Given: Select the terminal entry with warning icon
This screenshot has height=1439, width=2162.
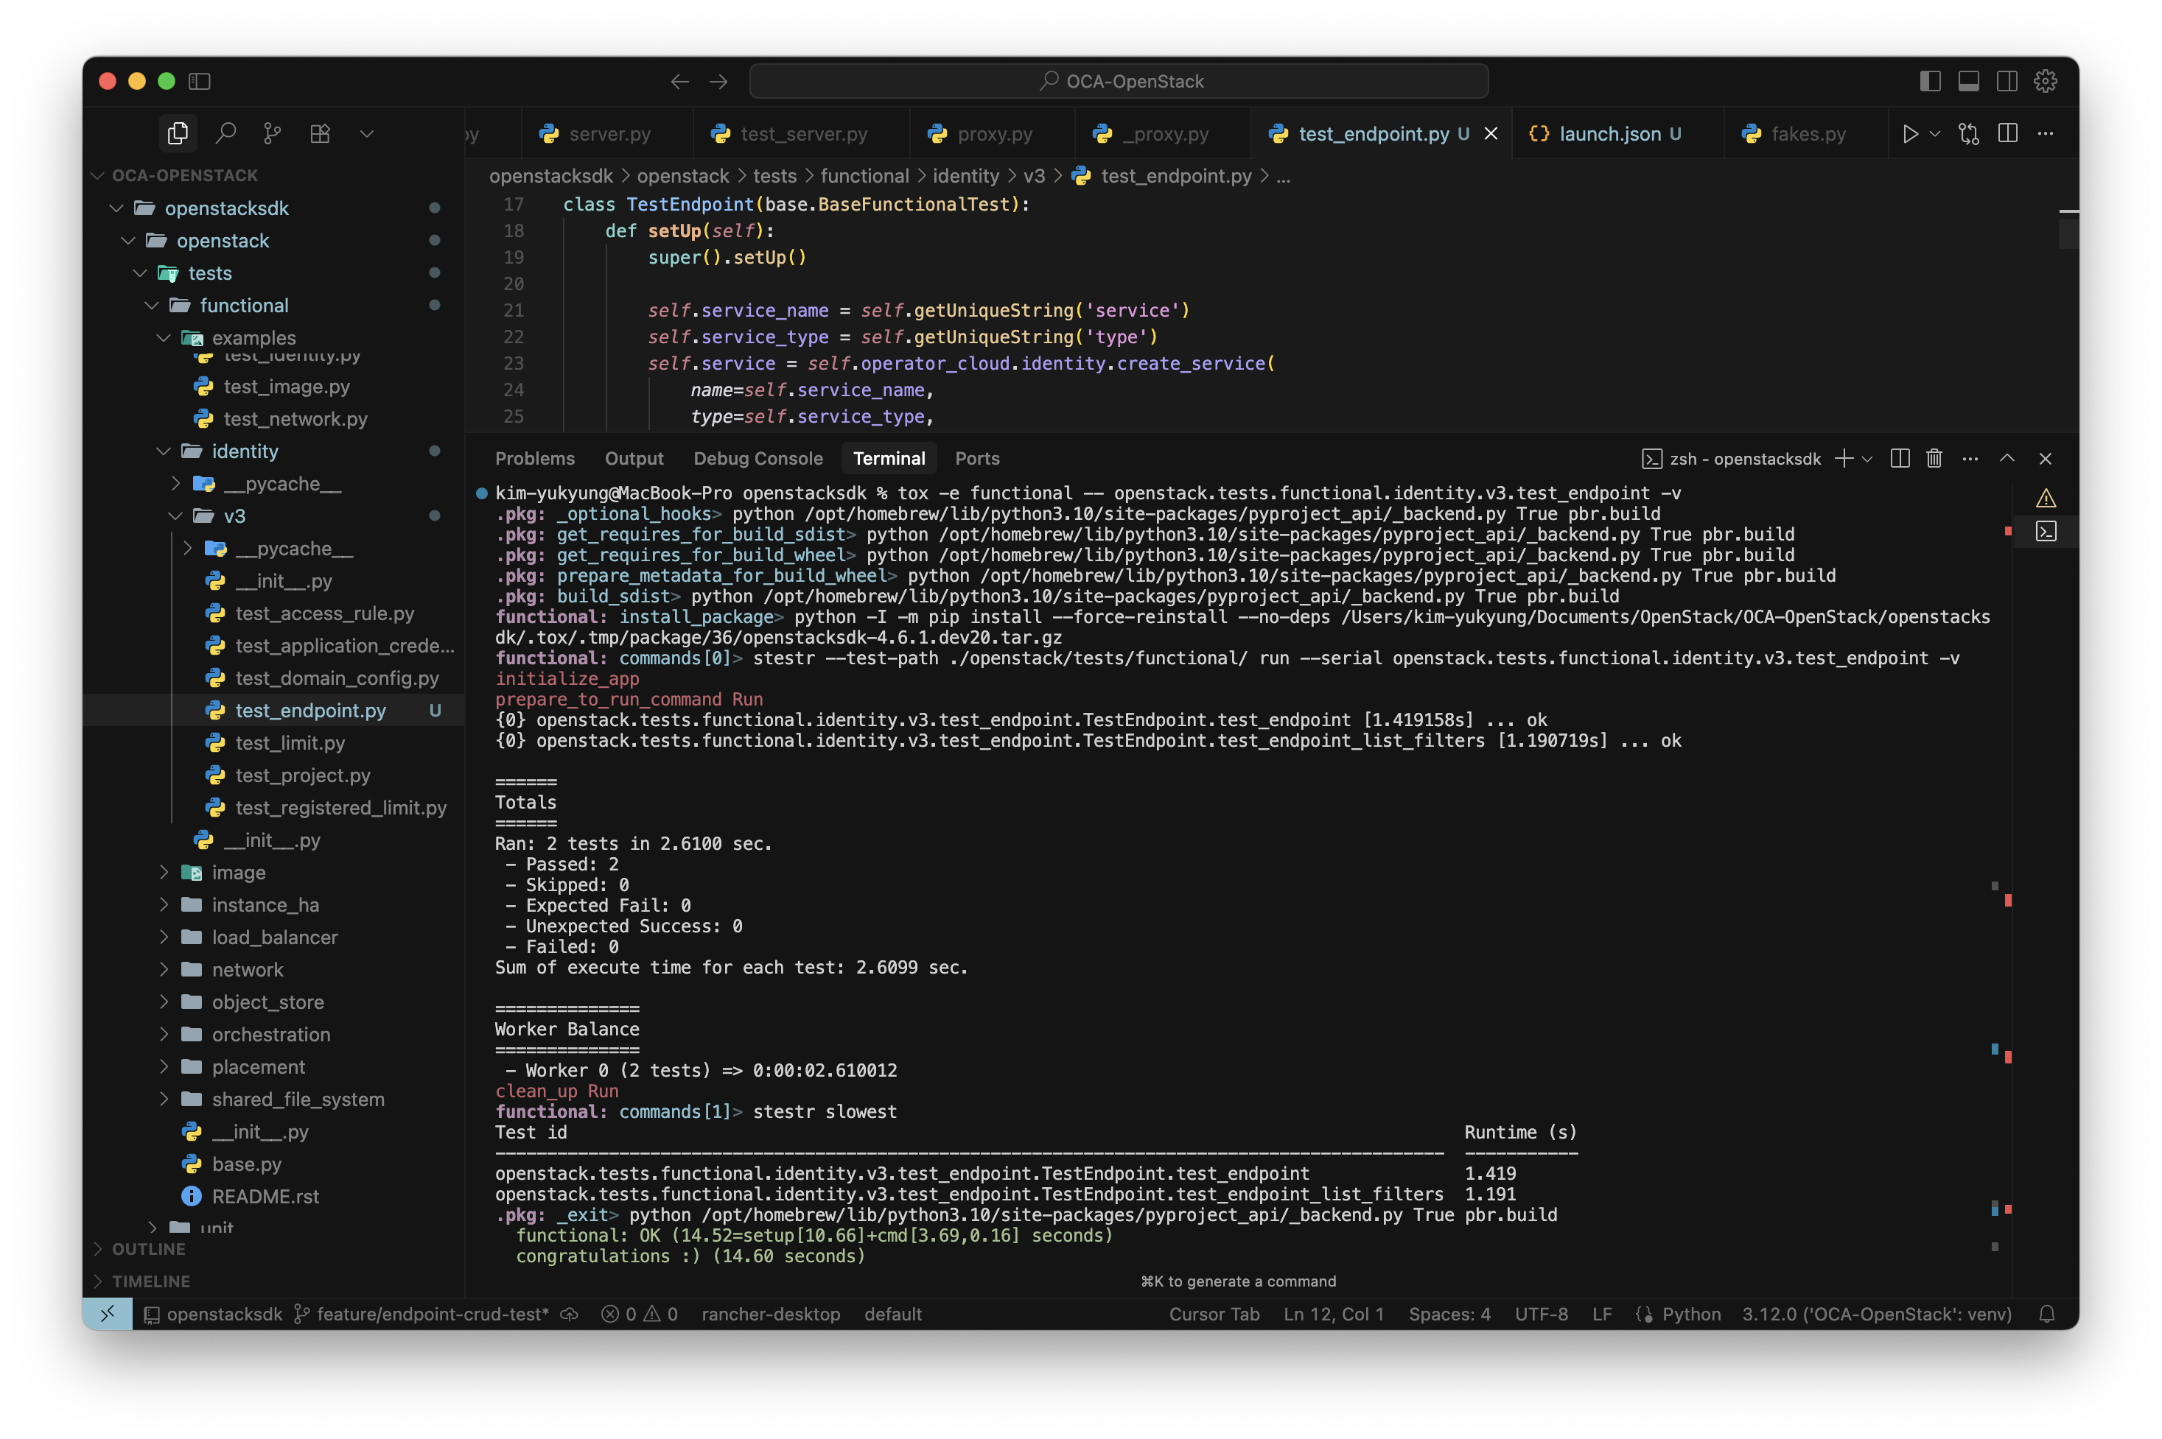Looking at the screenshot, I should tap(2046, 499).
